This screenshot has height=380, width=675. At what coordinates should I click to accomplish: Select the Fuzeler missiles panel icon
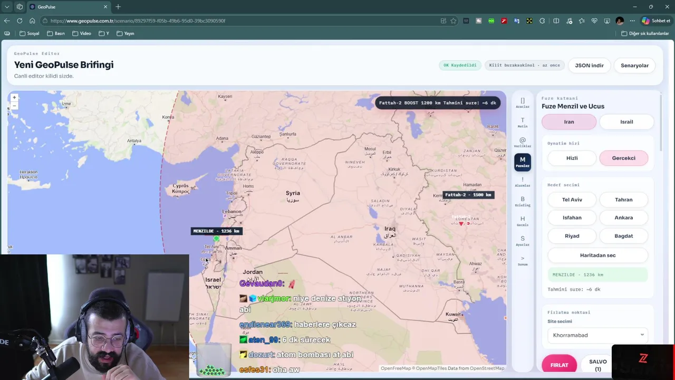point(523,162)
